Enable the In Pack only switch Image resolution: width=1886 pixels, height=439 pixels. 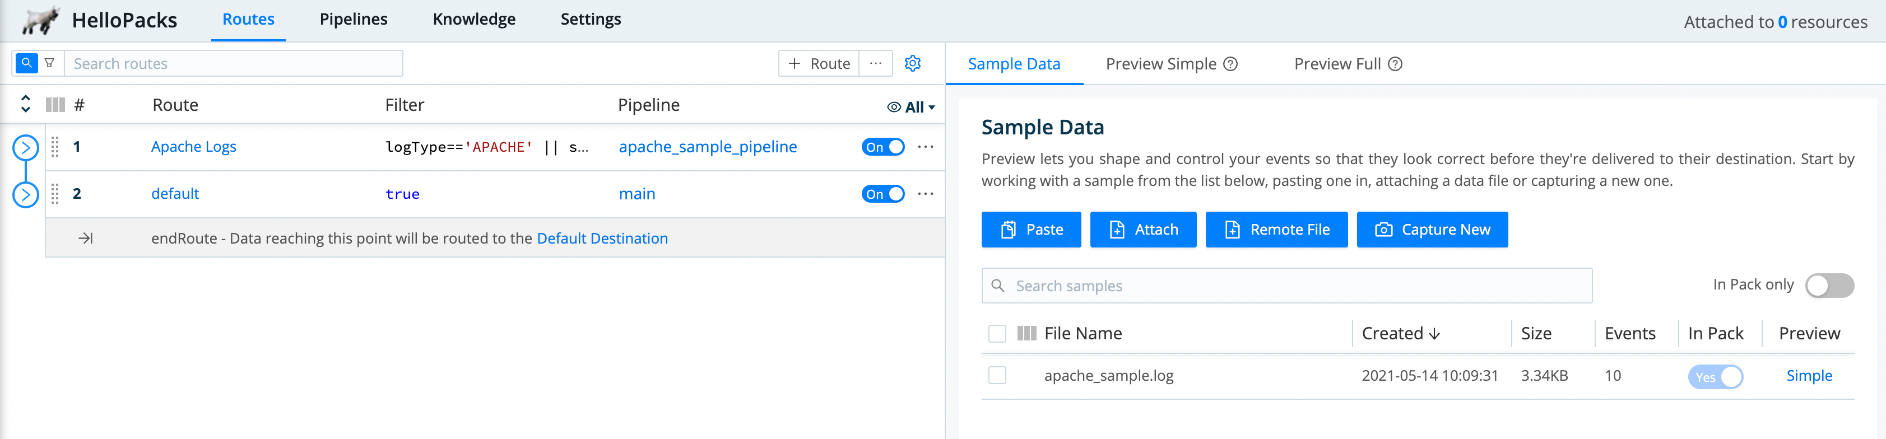click(x=1829, y=286)
